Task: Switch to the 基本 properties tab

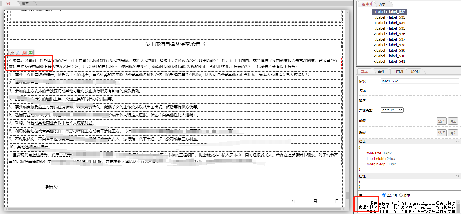Action: [x=364, y=72]
